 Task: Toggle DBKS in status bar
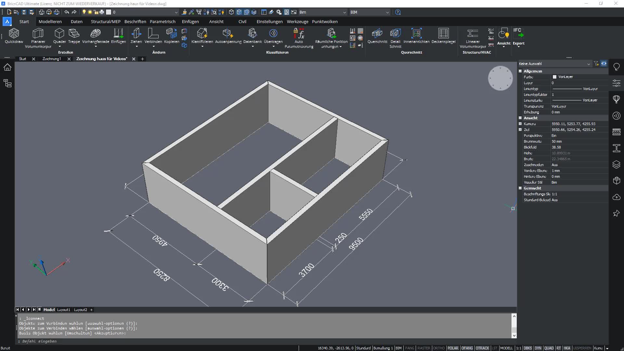coord(528,348)
